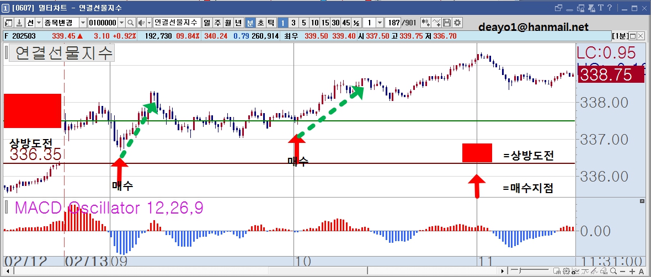The width and height of the screenshot is (651, 277).
Task: Open chart settings gear in top toolbar
Action: tap(457, 23)
